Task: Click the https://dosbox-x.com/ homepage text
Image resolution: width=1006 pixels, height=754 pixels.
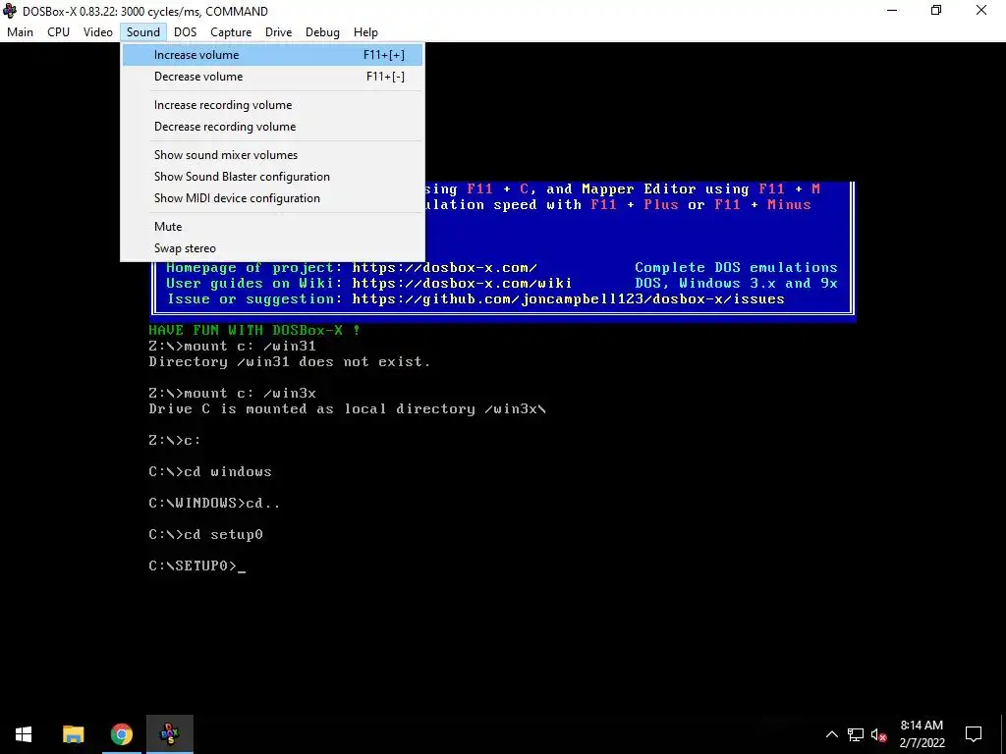Action: [445, 267]
